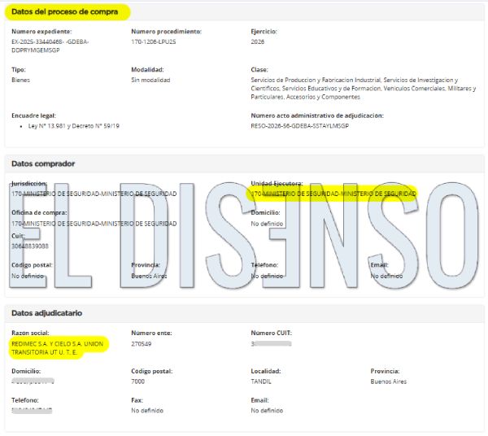This screenshot has width=488, height=436.
Task: Select the buyer CUIT 30648839088
Action: (30, 246)
